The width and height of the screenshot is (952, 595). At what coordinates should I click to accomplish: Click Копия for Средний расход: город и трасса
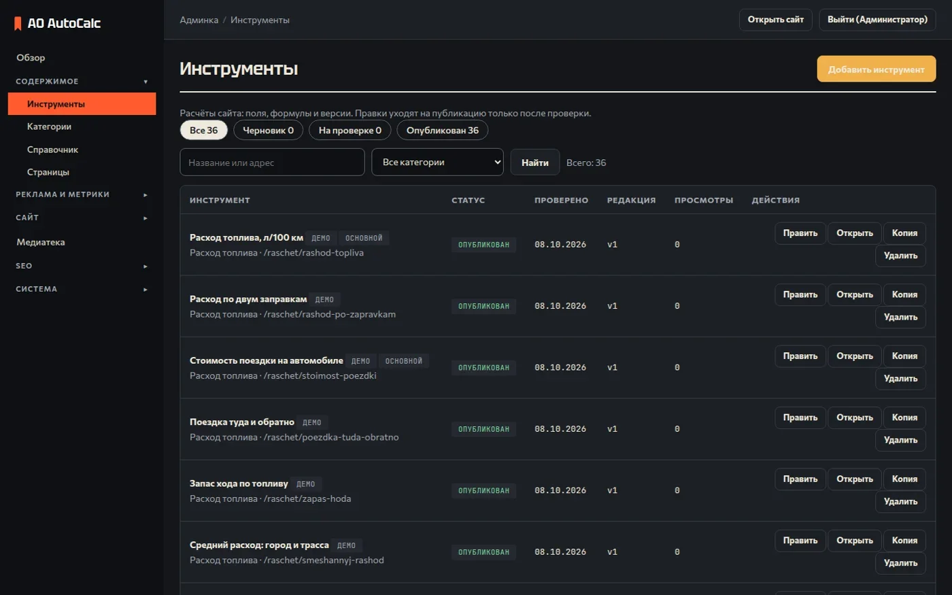click(904, 541)
